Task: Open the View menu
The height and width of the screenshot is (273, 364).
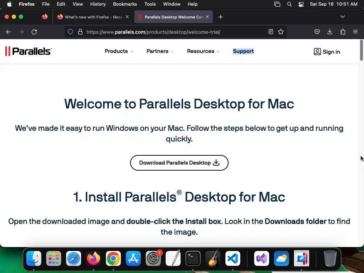Action: point(77,4)
